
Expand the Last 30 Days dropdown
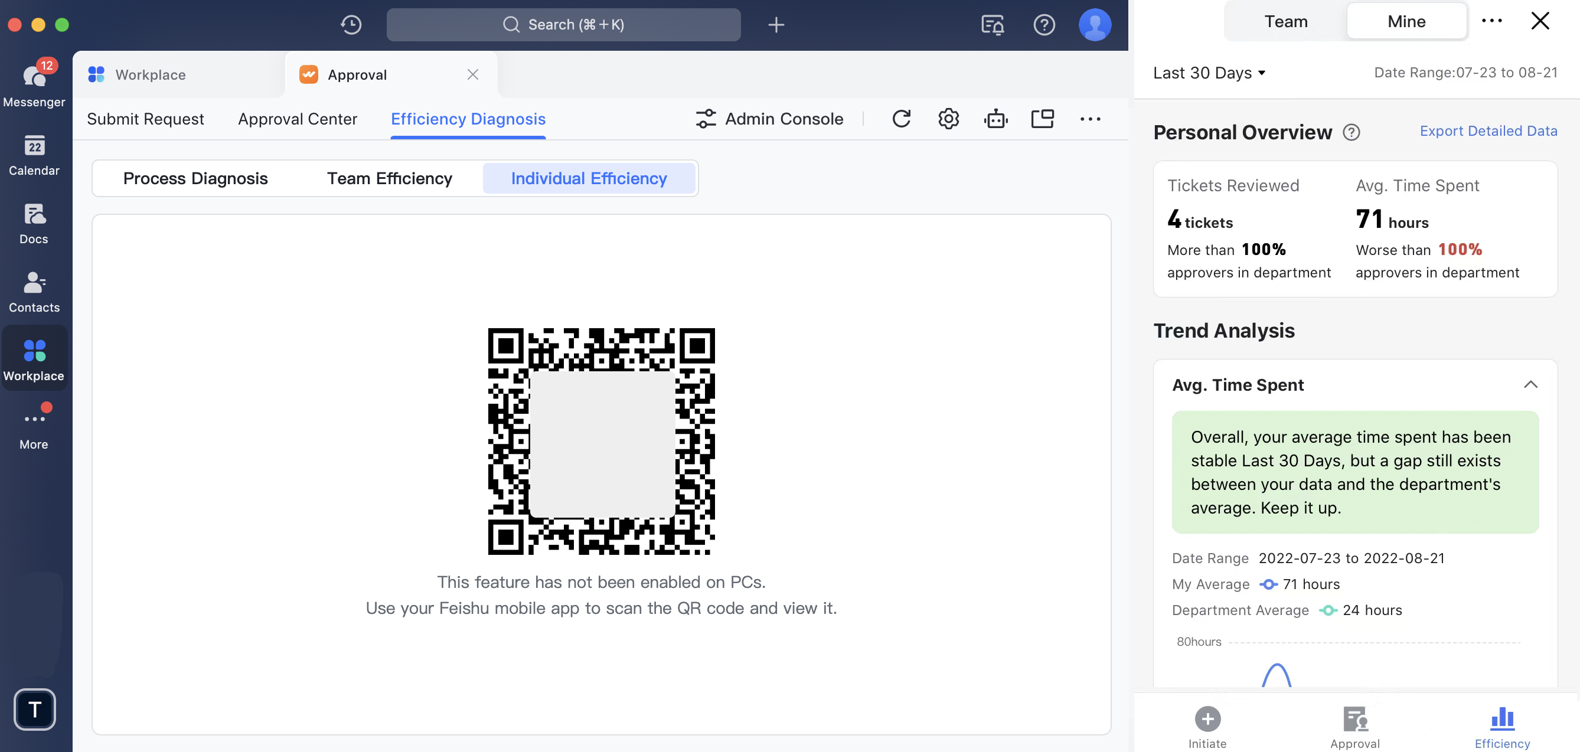coord(1209,73)
